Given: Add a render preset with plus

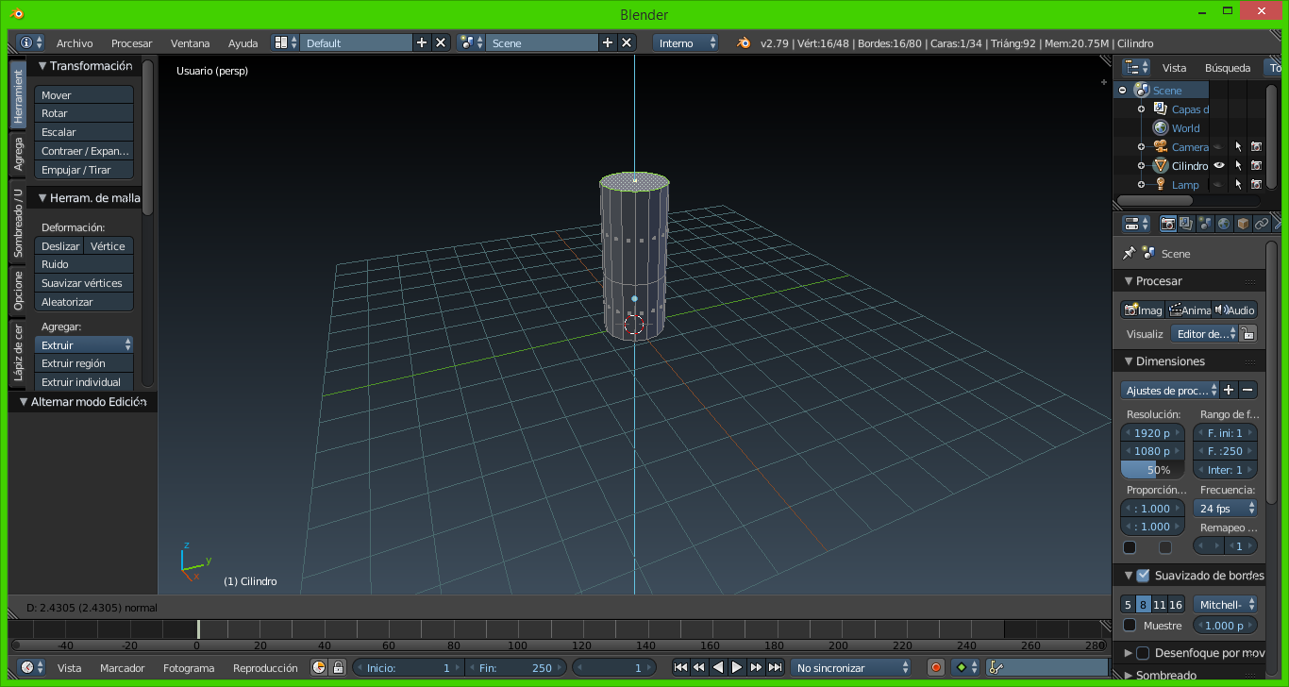Looking at the screenshot, I should tap(1229, 390).
